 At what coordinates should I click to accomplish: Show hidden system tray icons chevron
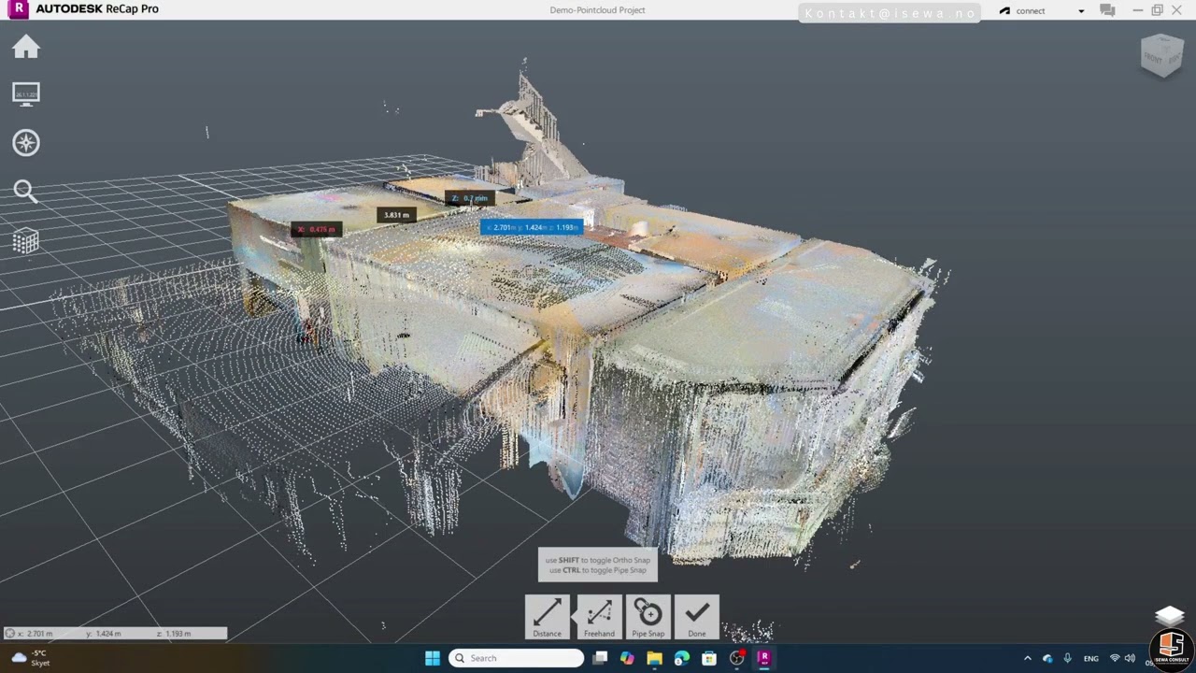[x=1027, y=658]
